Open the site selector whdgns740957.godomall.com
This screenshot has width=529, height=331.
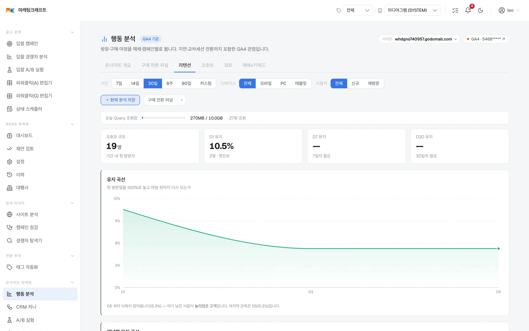coord(419,39)
